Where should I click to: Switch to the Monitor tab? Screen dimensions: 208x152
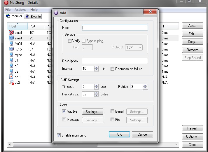[x=14, y=16]
